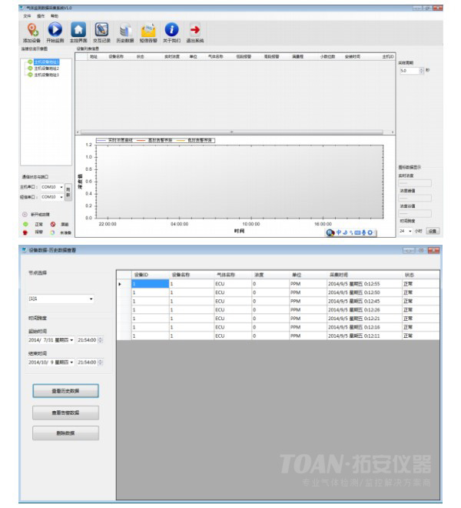Open the 主控界面 home icon

(x=78, y=30)
